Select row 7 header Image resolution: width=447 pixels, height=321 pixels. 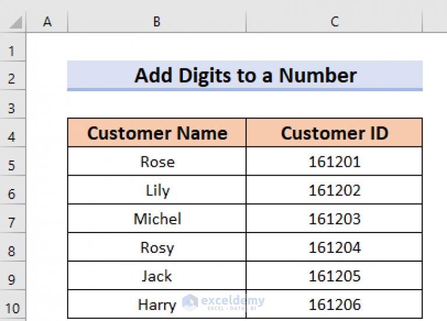[12, 224]
